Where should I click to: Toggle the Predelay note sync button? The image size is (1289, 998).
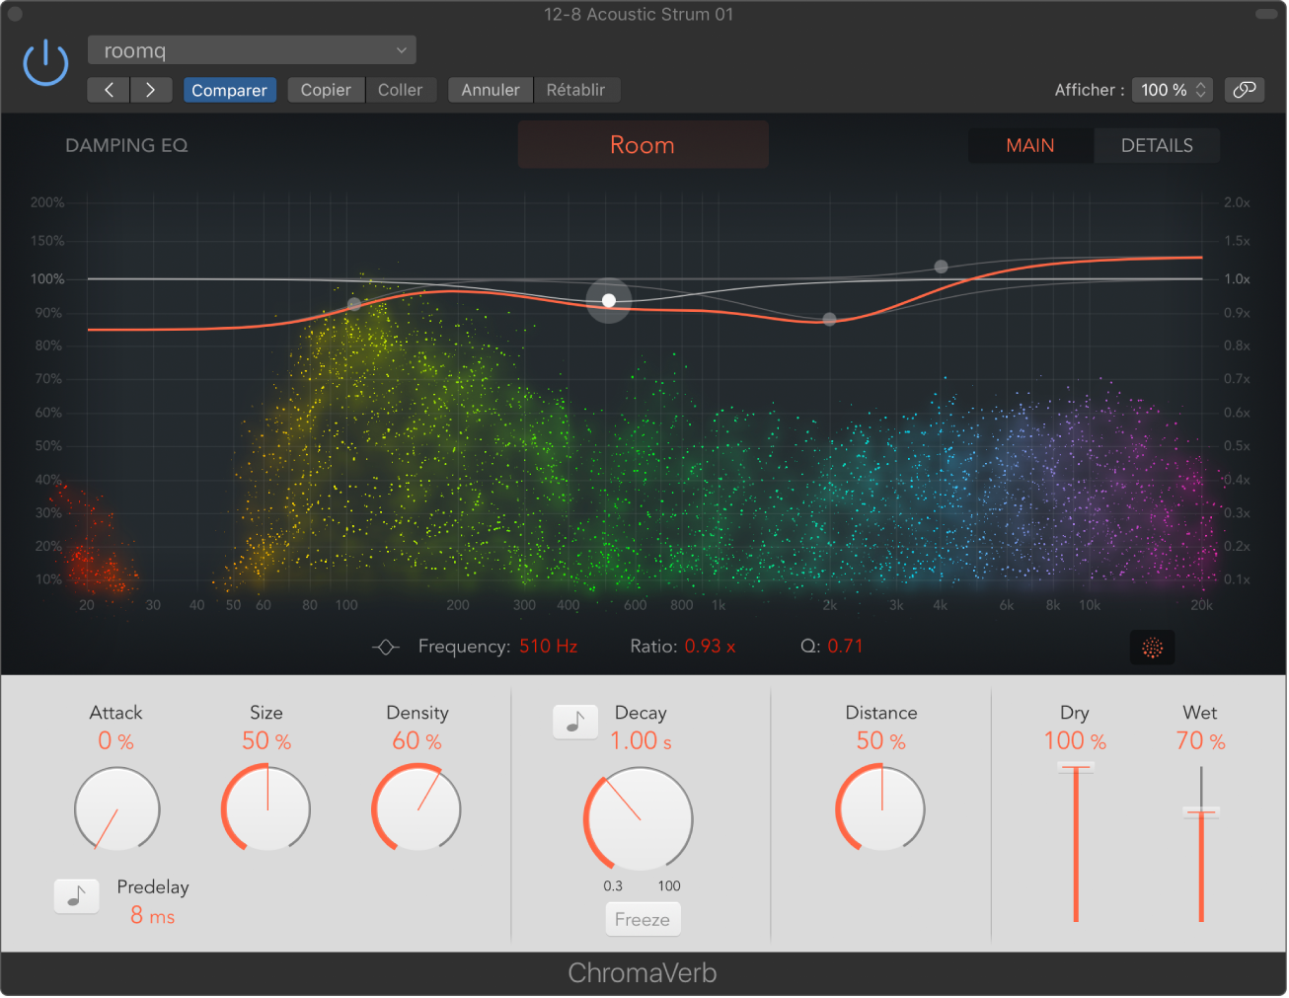[77, 895]
